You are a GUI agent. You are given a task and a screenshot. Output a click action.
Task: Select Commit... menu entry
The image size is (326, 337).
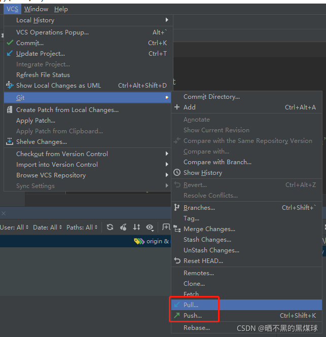coord(88,43)
